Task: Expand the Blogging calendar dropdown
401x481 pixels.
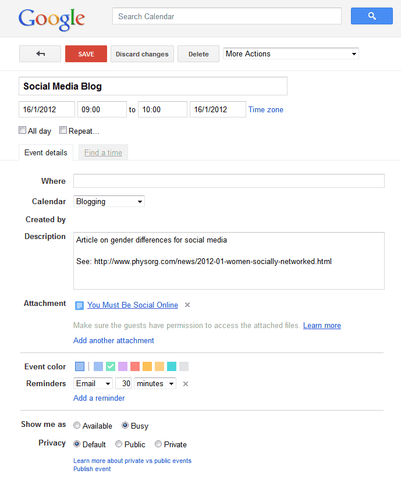Action: (x=109, y=202)
